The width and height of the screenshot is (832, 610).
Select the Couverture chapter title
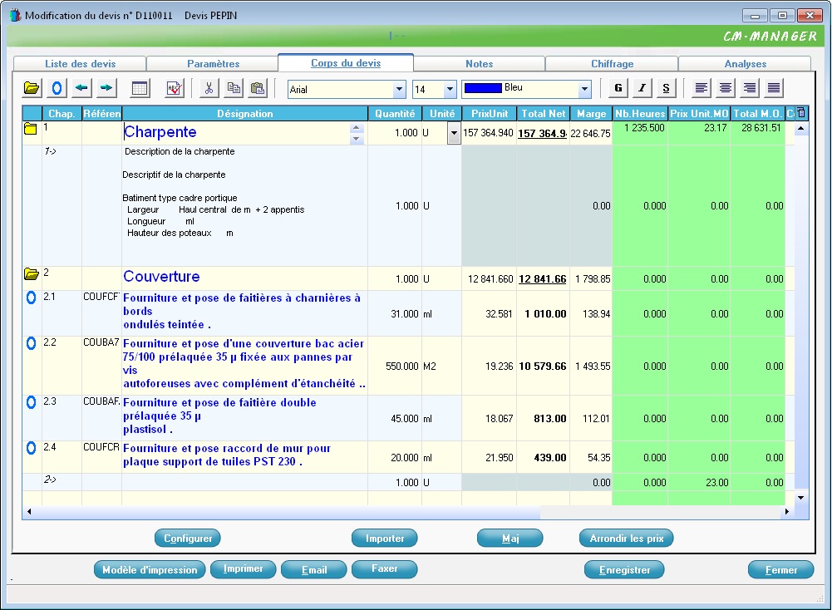[x=161, y=277]
